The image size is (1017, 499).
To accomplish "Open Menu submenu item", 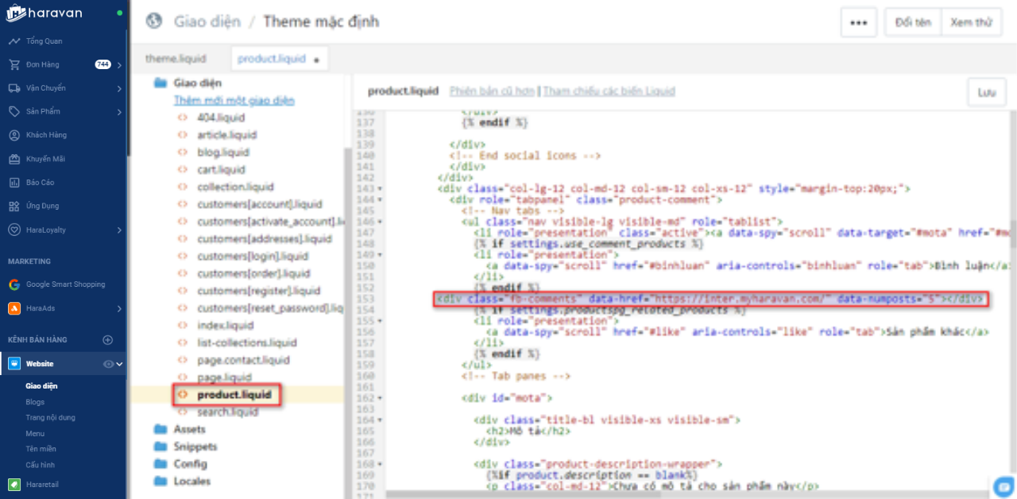I will point(35,434).
